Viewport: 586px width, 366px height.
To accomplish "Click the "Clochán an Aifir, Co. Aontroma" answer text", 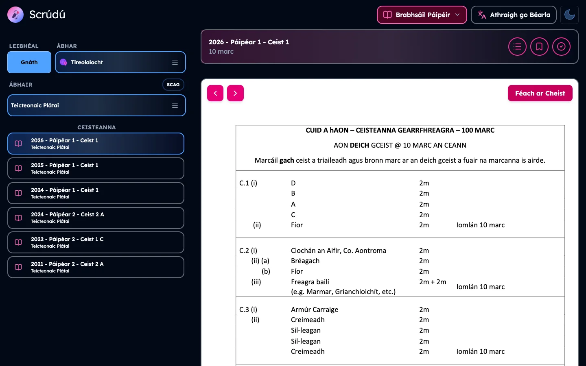I will coord(339,251).
